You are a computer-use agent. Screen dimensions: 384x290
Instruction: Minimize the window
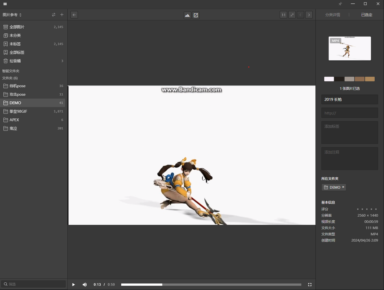click(353, 4)
